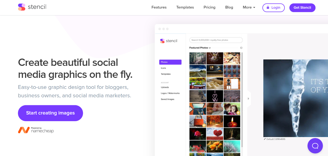Select the red cupcakes photo thumbnail
The image size is (328, 156).
click(232, 71)
